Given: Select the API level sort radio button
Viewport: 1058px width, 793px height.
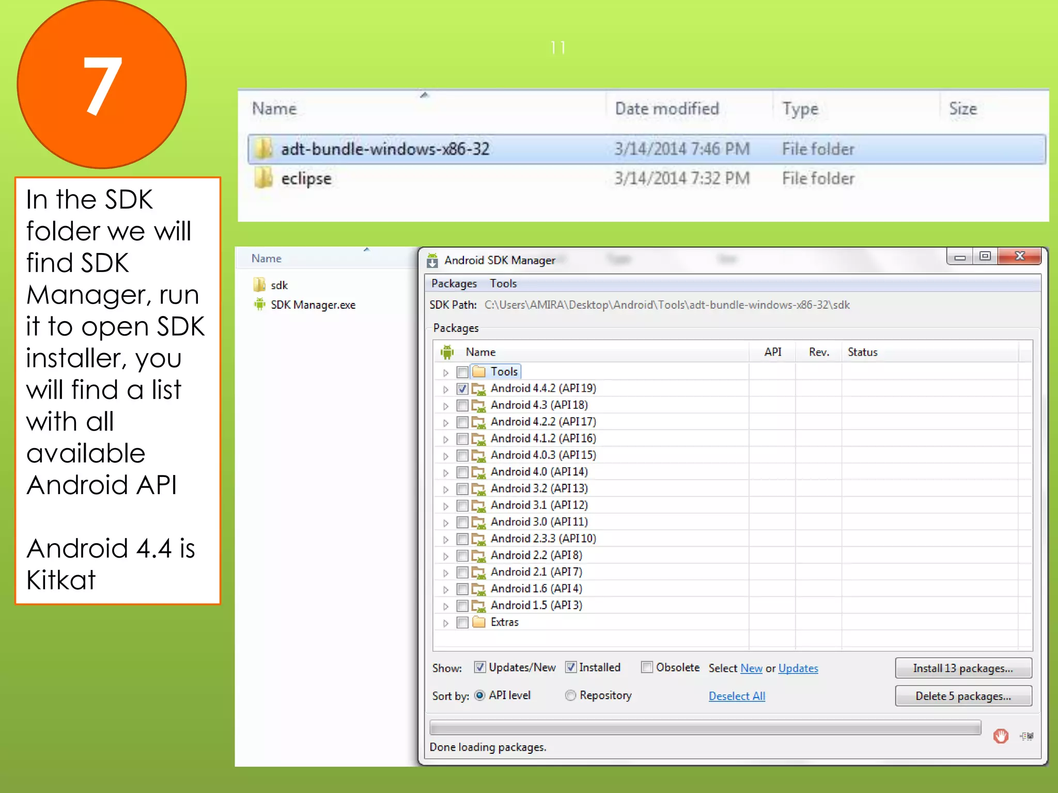Looking at the screenshot, I should [x=479, y=695].
